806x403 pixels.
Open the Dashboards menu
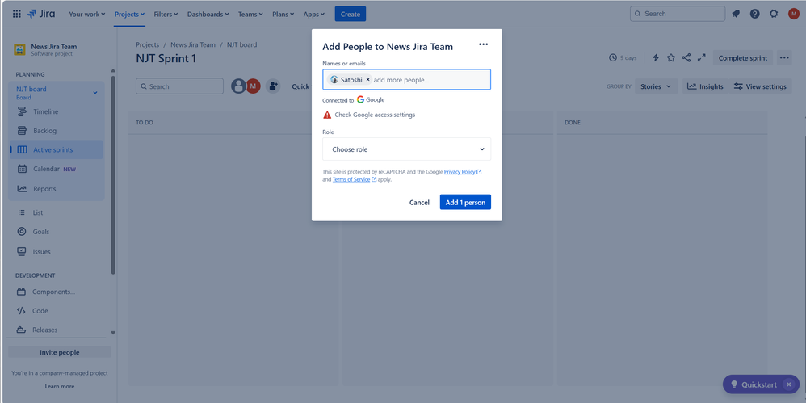(208, 14)
